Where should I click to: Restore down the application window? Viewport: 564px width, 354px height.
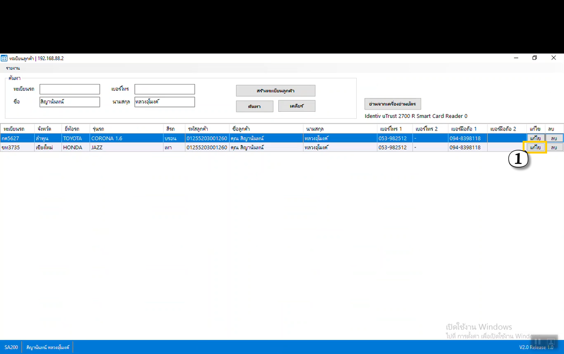534,58
